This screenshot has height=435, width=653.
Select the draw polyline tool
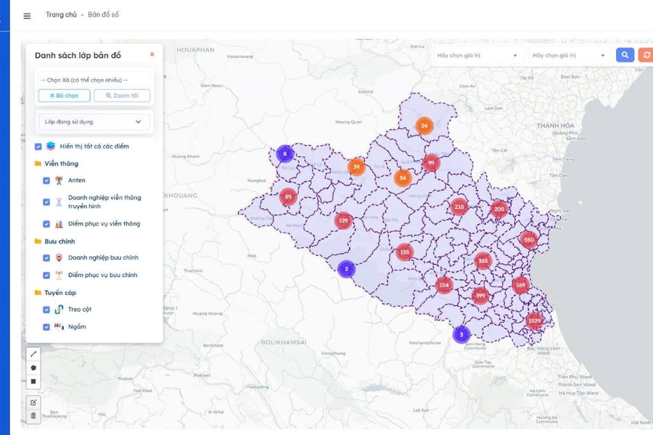(x=33, y=354)
